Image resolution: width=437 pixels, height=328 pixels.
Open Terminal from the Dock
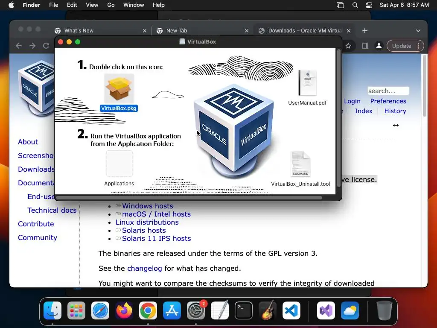tap(244, 310)
